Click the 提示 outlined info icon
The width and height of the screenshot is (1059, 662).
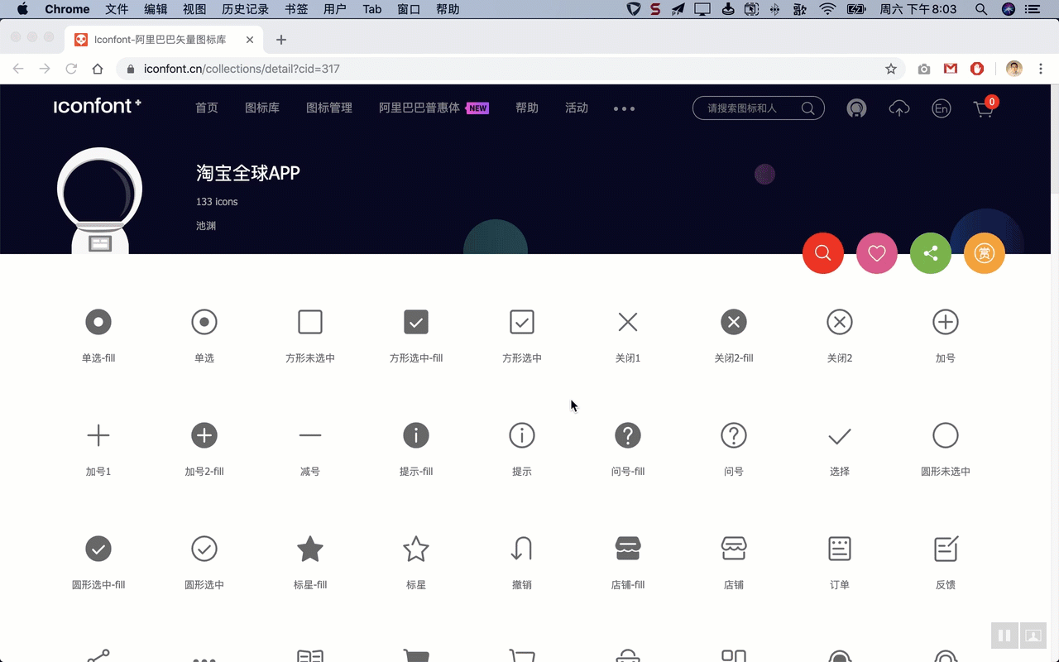pos(522,435)
